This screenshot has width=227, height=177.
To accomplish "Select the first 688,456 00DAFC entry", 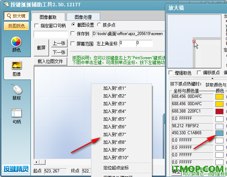I will (x=192, y=97).
